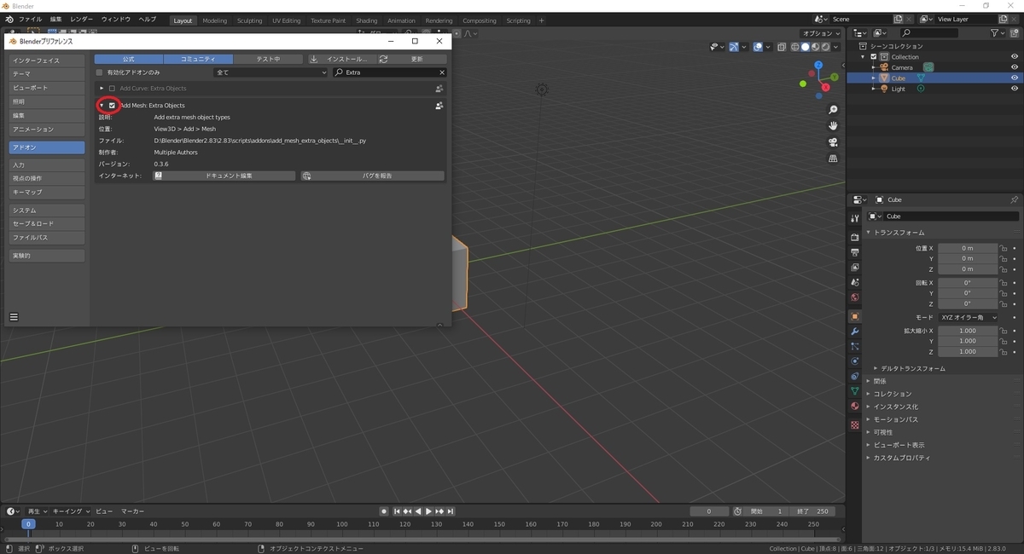Open the アドオン preferences section
The image size is (1024, 554).
pyautogui.click(x=47, y=147)
